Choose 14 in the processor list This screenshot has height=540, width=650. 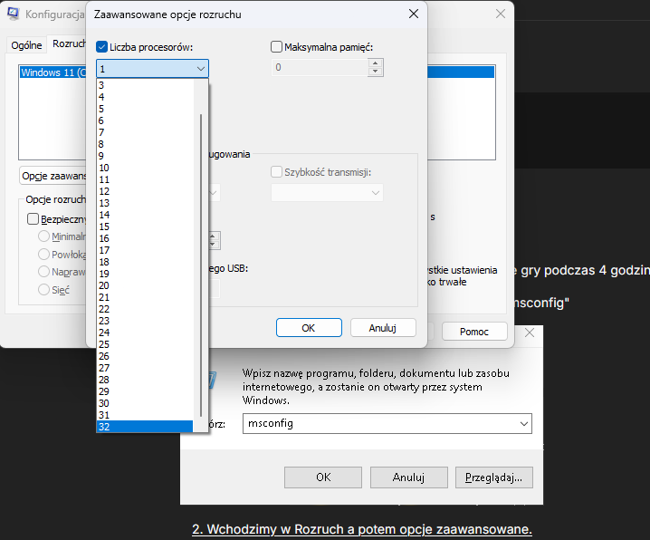tap(145, 215)
